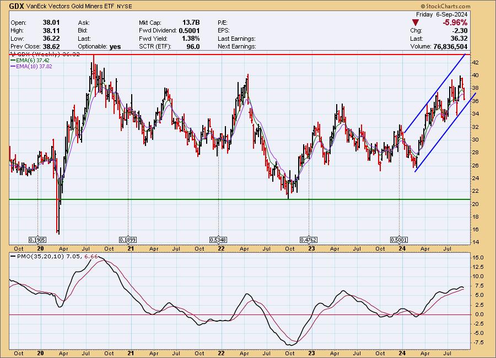
Task: Select the Last price value 36.32
Action: pyautogui.click(x=459, y=39)
